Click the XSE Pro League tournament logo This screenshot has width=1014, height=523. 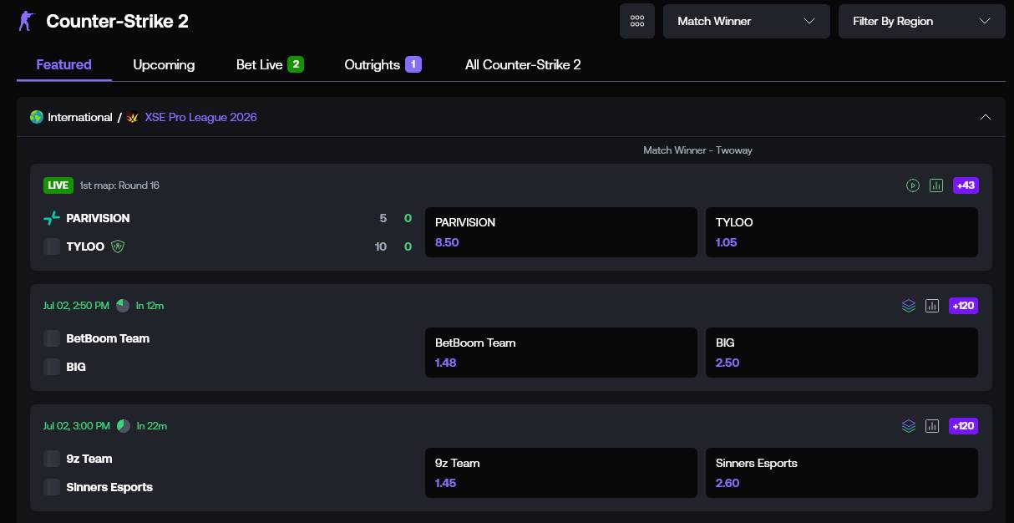click(x=133, y=117)
